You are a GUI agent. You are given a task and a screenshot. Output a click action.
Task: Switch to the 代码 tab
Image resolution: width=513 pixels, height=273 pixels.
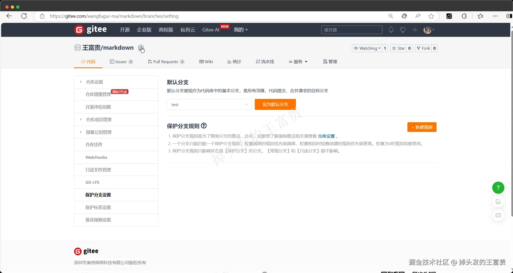pos(88,62)
